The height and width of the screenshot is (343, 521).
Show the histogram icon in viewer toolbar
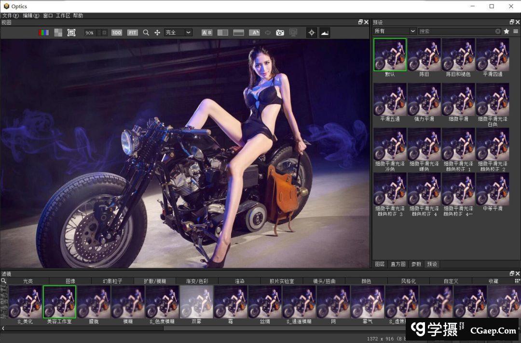pyautogui.click(x=325, y=32)
